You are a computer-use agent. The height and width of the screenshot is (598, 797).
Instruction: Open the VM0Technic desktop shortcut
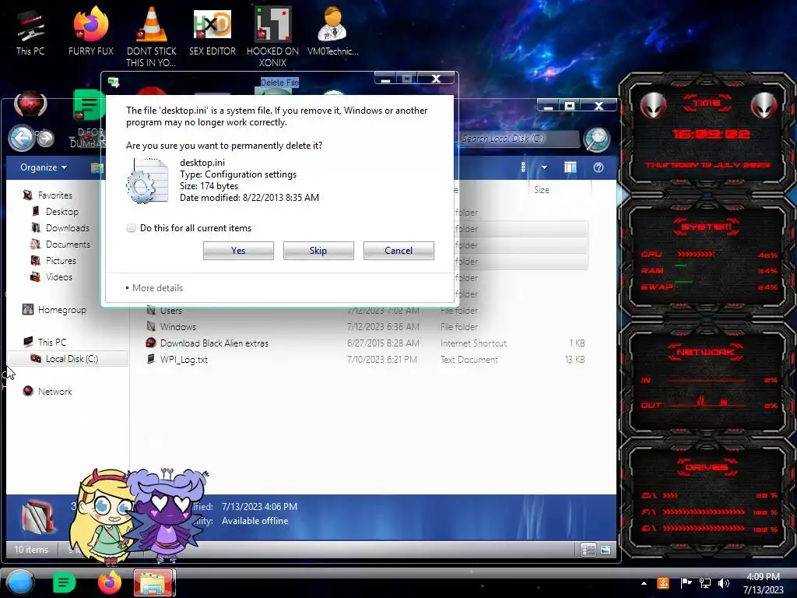coord(333,33)
